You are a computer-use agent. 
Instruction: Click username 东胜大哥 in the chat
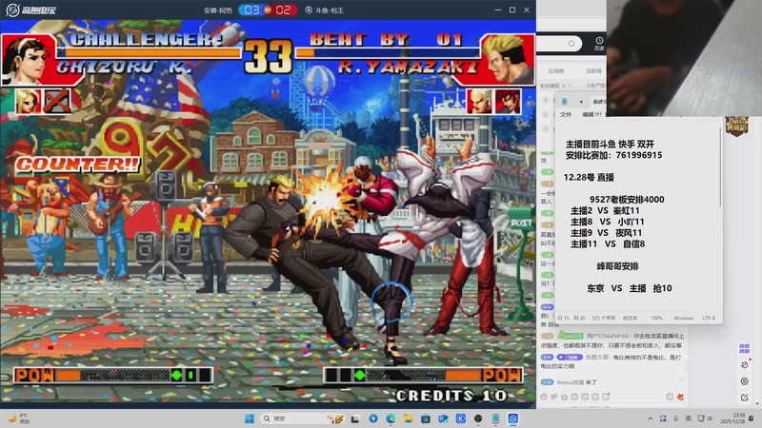(596, 358)
